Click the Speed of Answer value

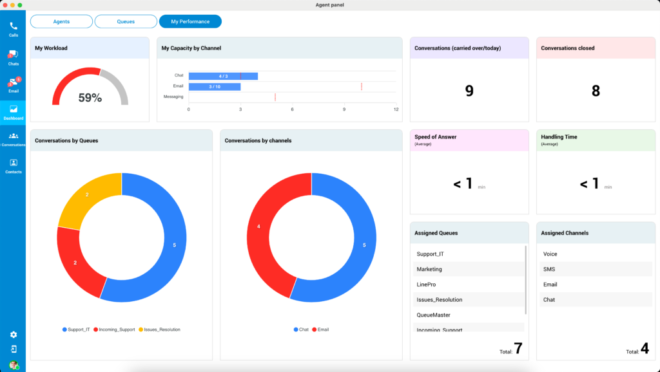click(469, 183)
